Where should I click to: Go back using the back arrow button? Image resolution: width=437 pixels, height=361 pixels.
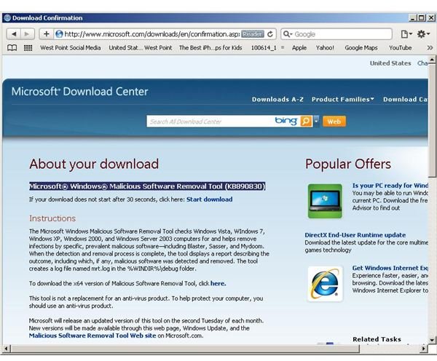pos(13,34)
